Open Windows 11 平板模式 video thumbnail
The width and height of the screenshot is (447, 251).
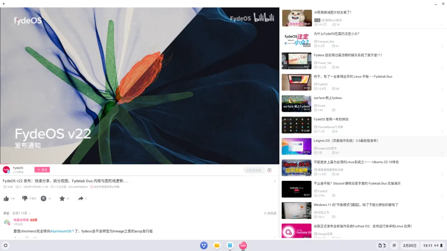(x=297, y=211)
